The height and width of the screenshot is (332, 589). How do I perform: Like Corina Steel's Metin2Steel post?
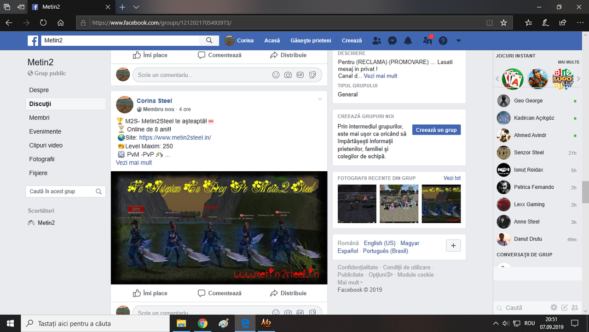[x=150, y=293]
